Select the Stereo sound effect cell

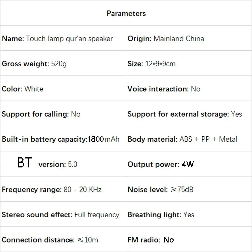(60, 215)
